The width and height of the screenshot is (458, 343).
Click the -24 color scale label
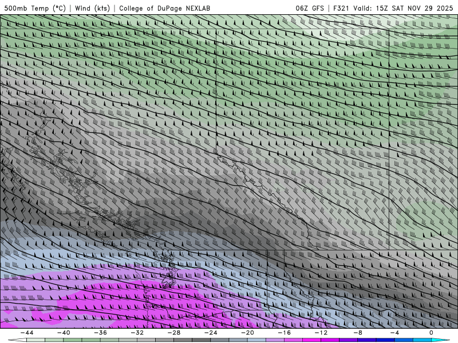pyautogui.click(x=211, y=333)
